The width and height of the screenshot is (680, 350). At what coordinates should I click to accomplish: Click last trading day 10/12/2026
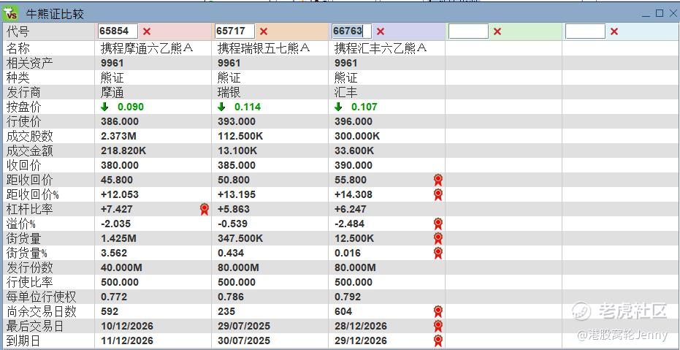pyautogui.click(x=127, y=326)
